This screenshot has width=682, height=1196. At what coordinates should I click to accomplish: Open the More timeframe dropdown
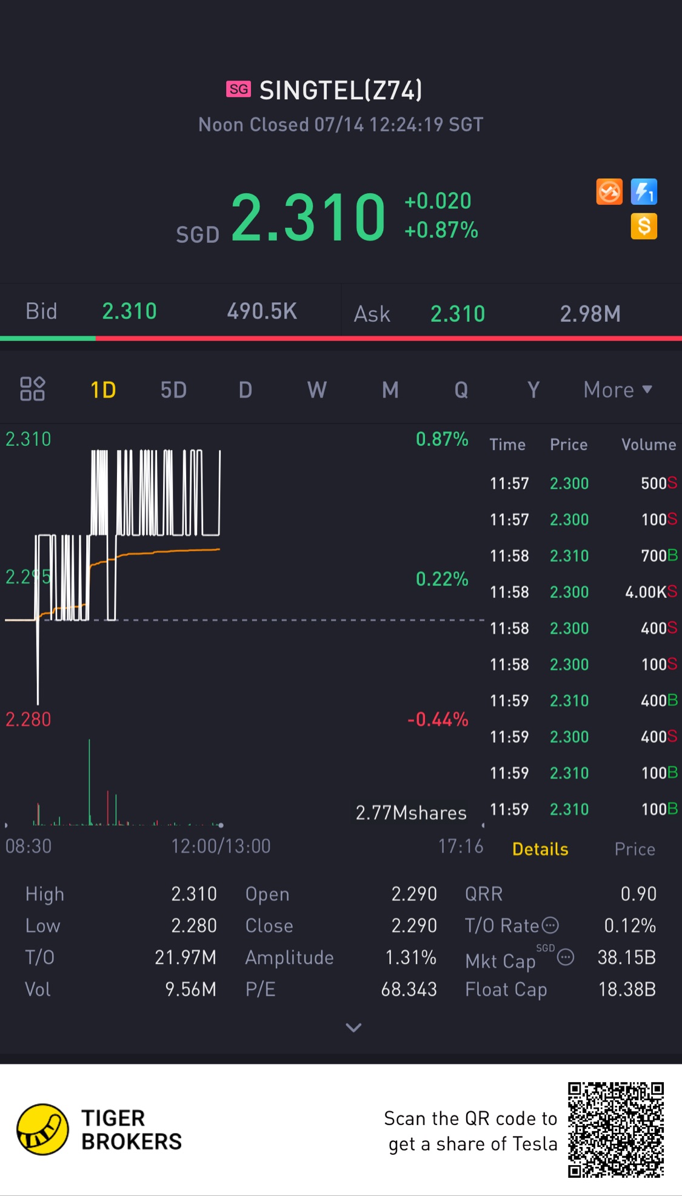[618, 390]
